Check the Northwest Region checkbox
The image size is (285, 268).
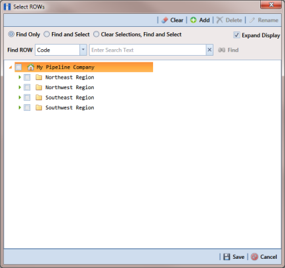tap(27, 87)
